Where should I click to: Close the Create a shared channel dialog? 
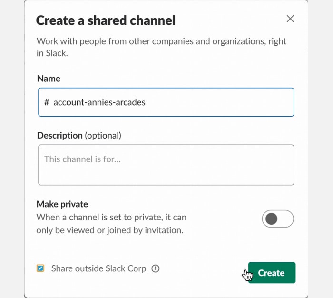290,19
